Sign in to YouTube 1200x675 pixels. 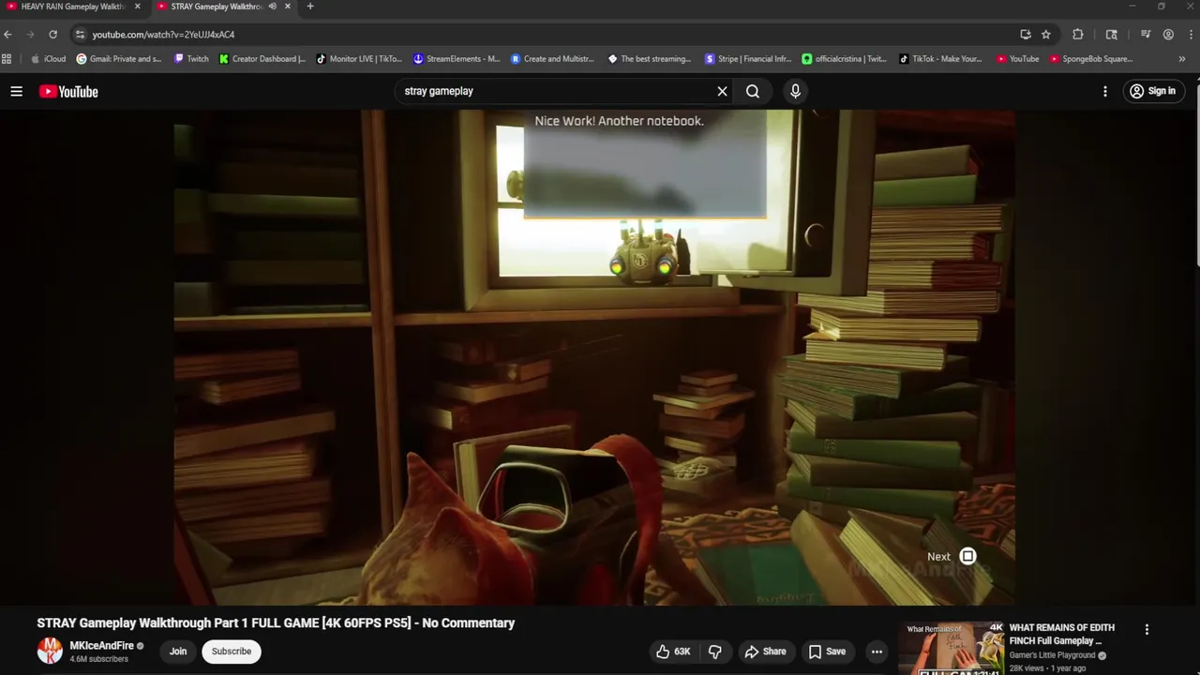pyautogui.click(x=1152, y=91)
